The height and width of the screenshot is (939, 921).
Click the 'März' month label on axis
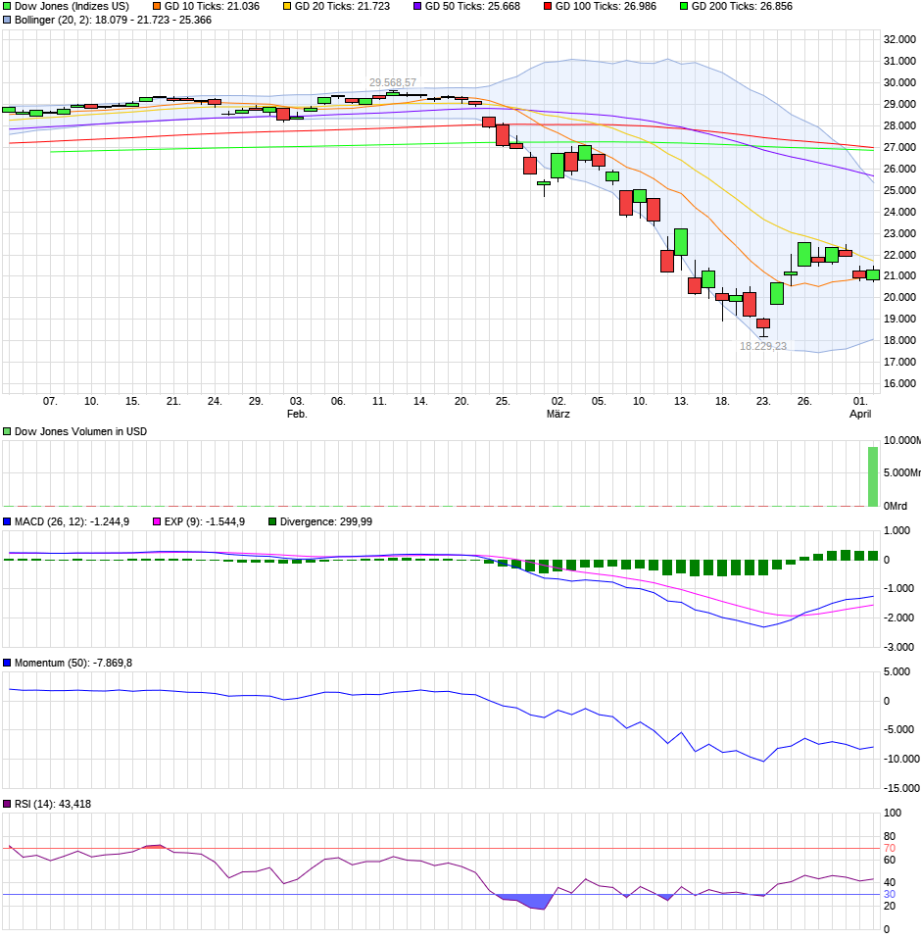(x=557, y=414)
